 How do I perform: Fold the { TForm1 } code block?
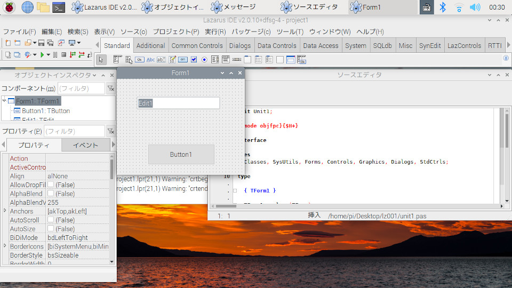pyautogui.click(x=235, y=190)
